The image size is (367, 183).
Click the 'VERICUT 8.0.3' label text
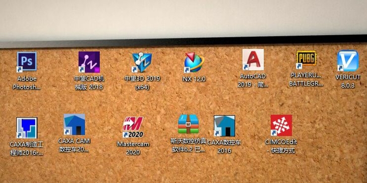(348, 82)
